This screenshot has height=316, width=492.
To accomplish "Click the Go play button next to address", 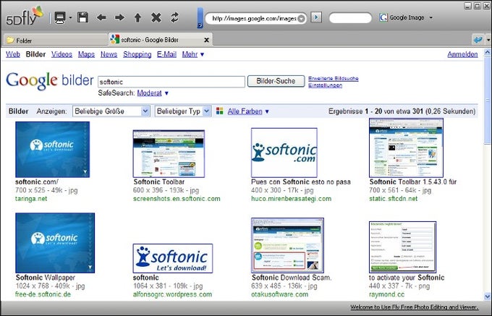I will coord(316,17).
